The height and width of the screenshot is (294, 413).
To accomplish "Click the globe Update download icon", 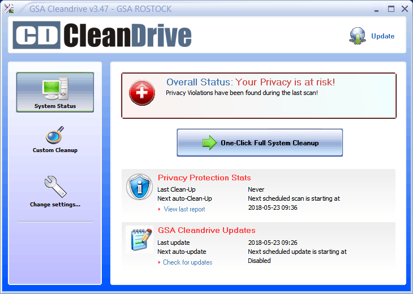I will tap(358, 36).
